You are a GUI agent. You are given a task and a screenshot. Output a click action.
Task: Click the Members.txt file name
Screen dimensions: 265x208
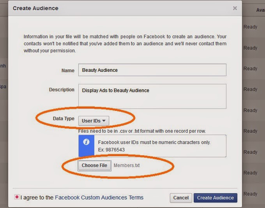[x=127, y=165]
